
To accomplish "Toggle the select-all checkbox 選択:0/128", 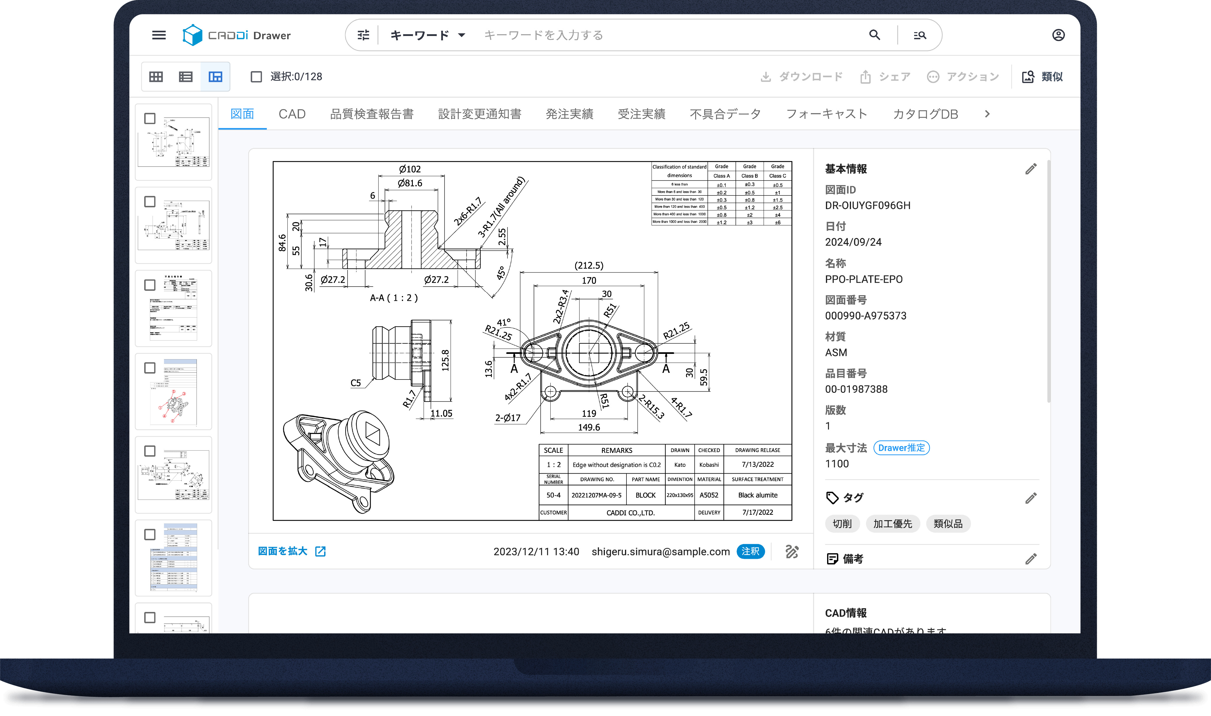I will (x=256, y=77).
